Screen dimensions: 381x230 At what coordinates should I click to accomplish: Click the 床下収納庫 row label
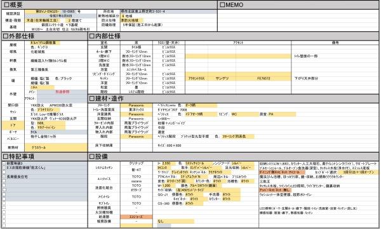click(x=104, y=145)
